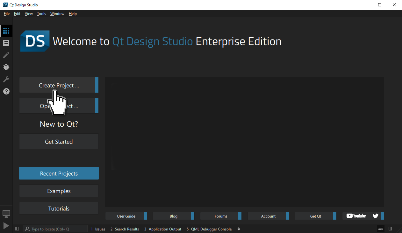Open the Tools menu
402x233 pixels.
coord(41,14)
